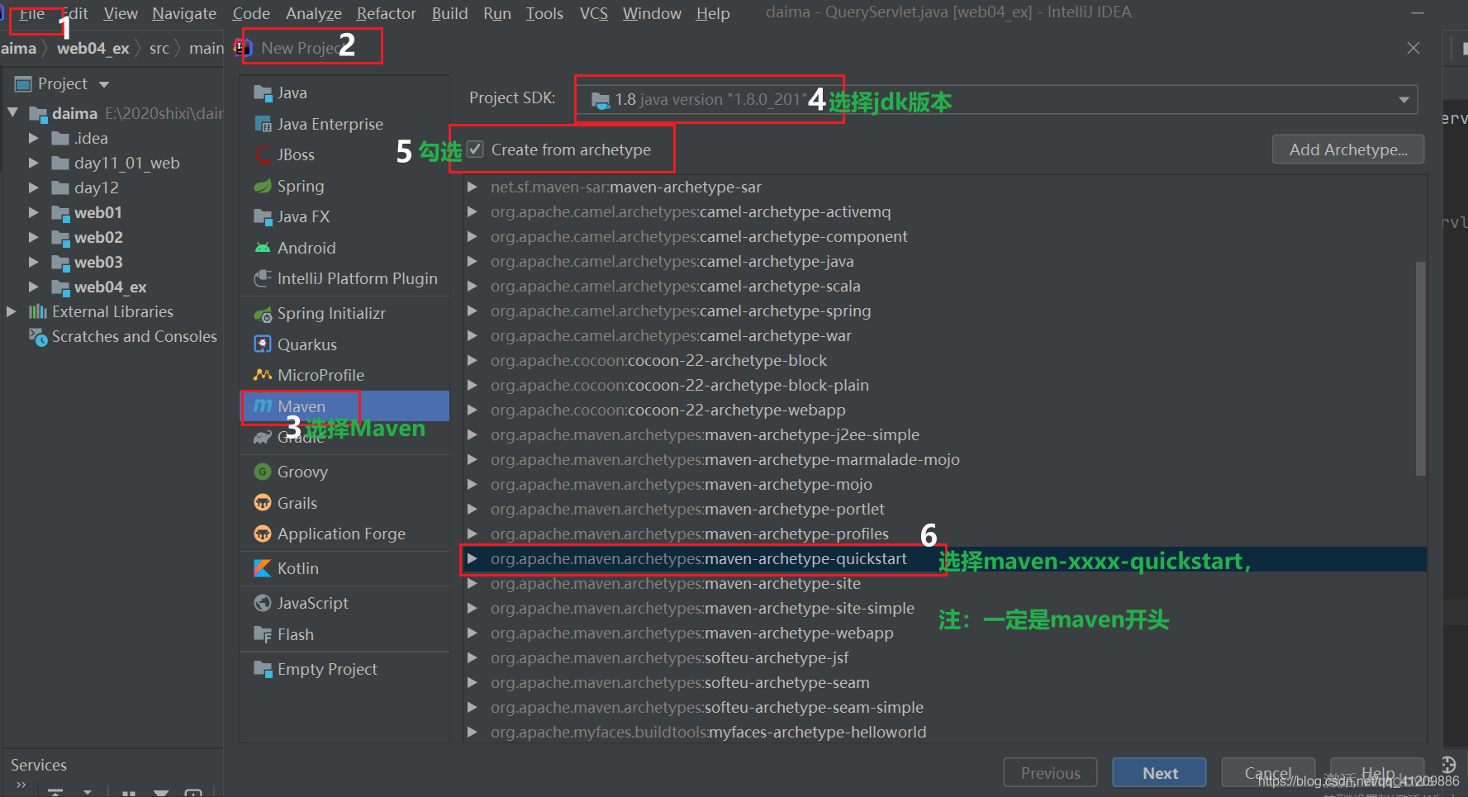This screenshot has height=797, width=1468.
Task: Expand camel-archetype-activemq row
Action: [x=472, y=211]
